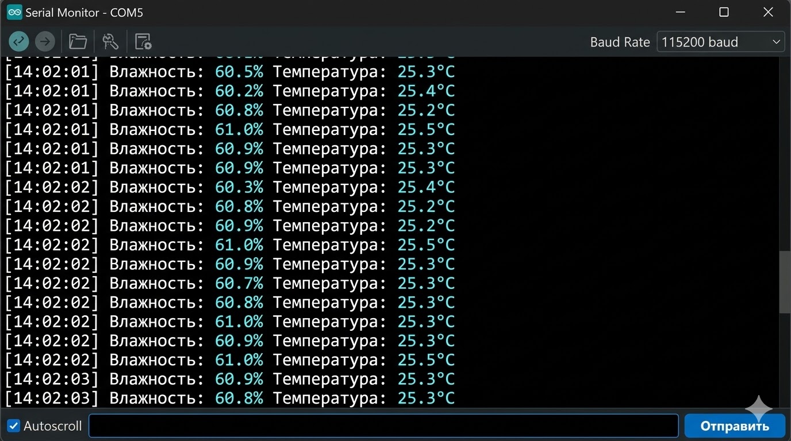Maximize the Serial Monitor window
The width and height of the screenshot is (791, 441).
coord(724,12)
